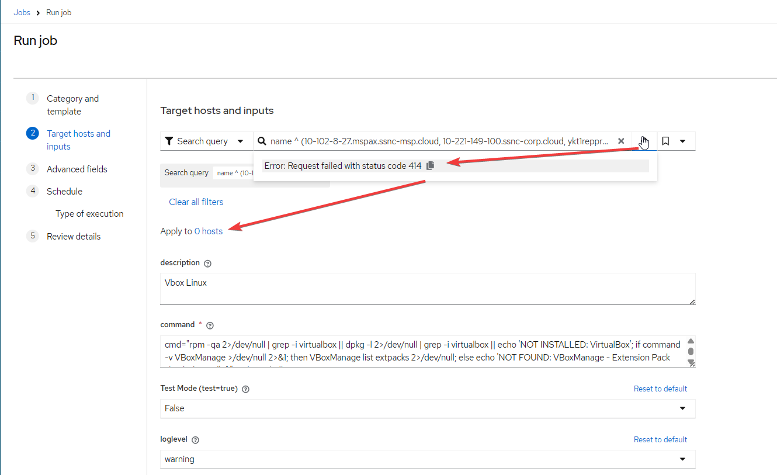This screenshot has width=777, height=475.
Task: Click the bookmark icon beside search bar
Action: [x=665, y=141]
